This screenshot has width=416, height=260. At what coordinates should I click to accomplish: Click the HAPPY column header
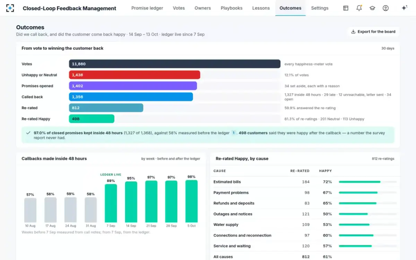pyautogui.click(x=326, y=171)
